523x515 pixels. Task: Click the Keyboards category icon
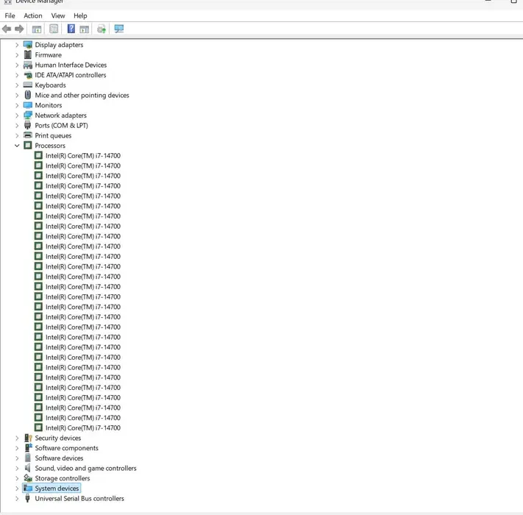pyautogui.click(x=28, y=85)
